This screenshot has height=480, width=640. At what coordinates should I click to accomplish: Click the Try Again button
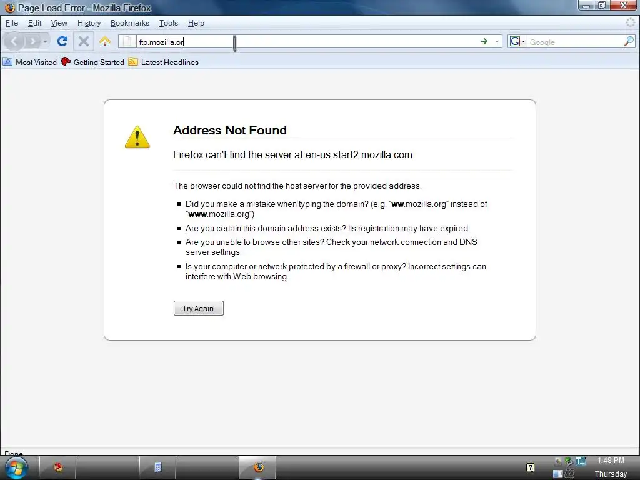tap(198, 308)
